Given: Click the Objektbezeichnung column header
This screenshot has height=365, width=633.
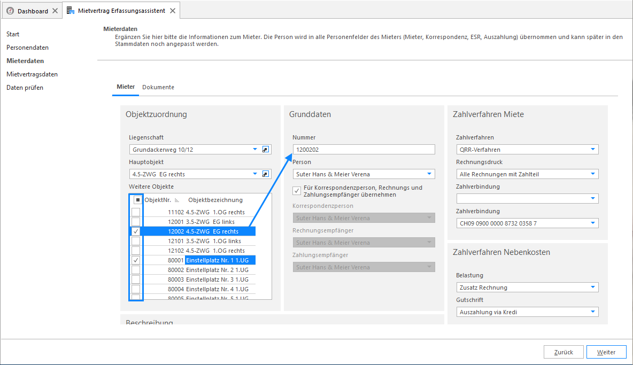Looking at the screenshot, I should click(x=215, y=200).
